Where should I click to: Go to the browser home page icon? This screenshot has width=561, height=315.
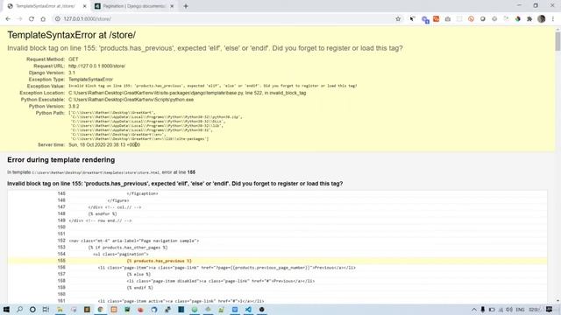tap(43, 19)
